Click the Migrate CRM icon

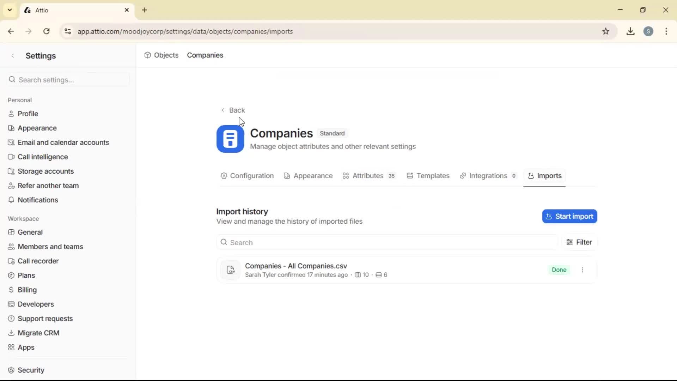(x=11, y=333)
